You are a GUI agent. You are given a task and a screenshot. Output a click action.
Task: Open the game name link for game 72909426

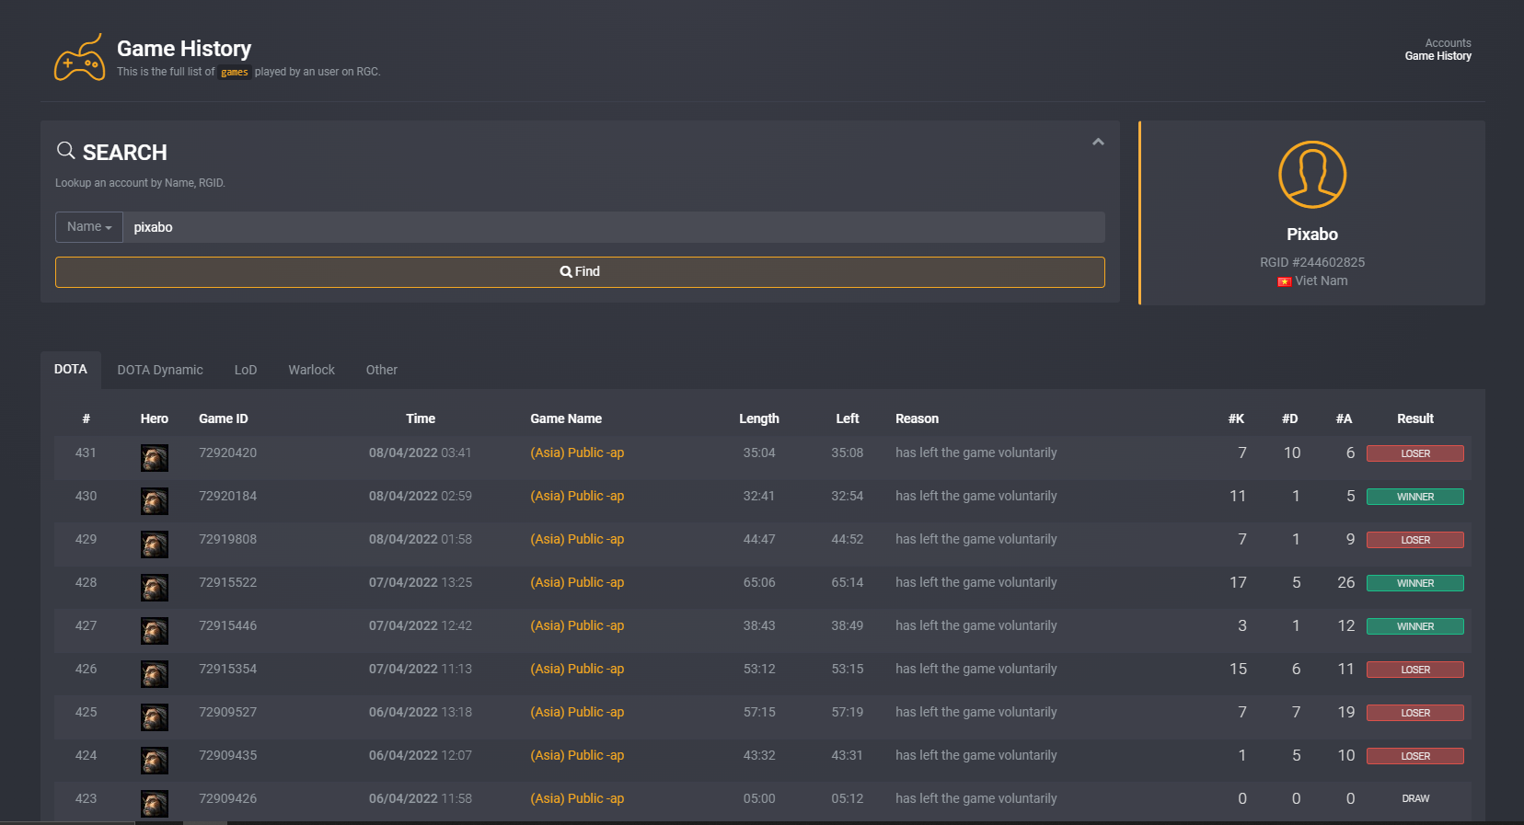577,798
